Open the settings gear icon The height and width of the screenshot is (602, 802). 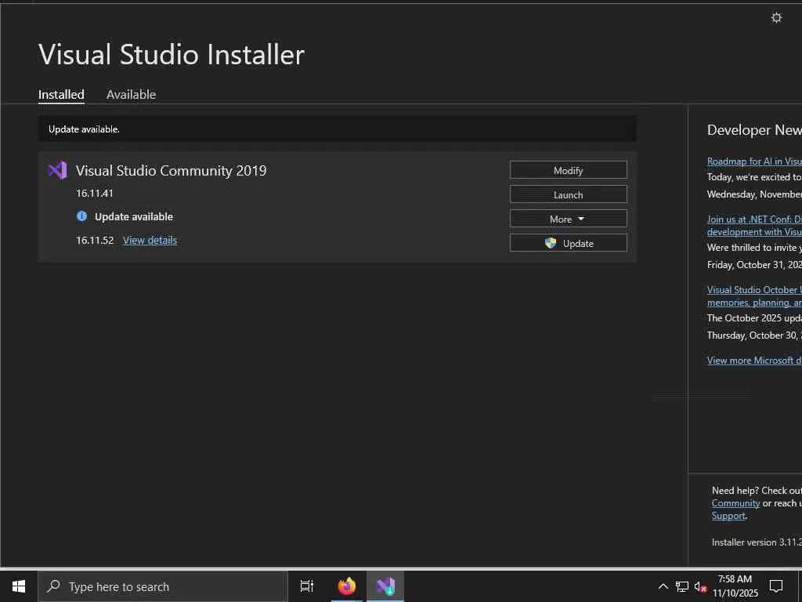pyautogui.click(x=776, y=18)
